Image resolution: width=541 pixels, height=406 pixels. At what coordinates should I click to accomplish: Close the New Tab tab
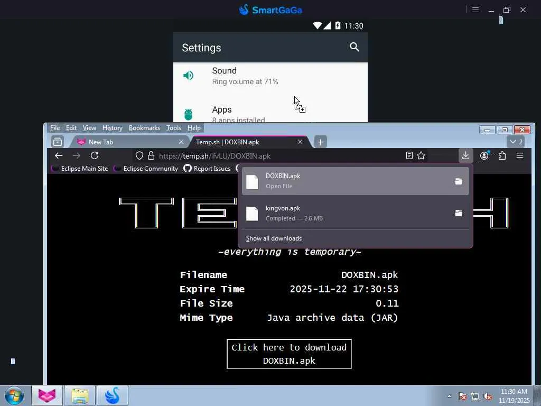181,142
